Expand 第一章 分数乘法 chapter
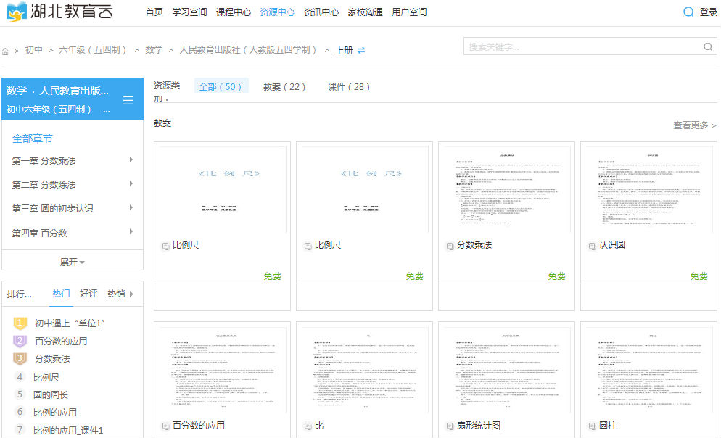The height and width of the screenshot is (438, 721). 131,160
